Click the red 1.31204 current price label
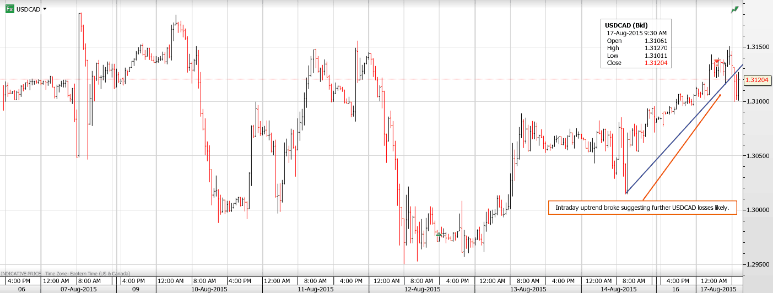The image size is (773, 293). (x=757, y=80)
